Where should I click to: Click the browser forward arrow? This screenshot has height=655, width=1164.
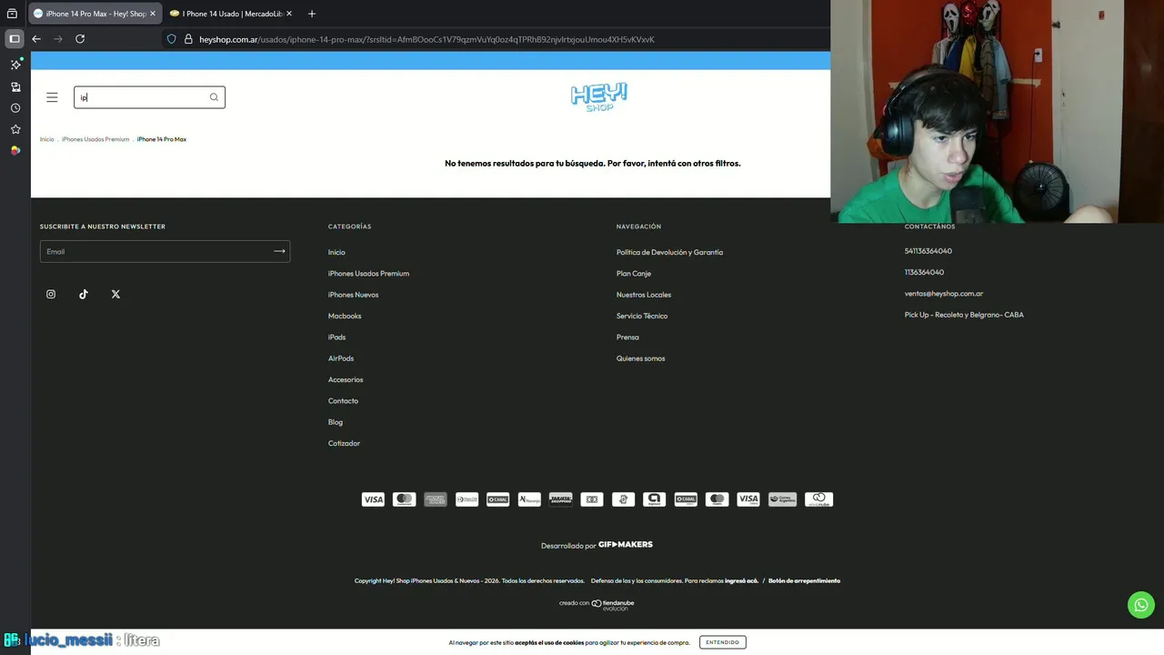(x=58, y=39)
